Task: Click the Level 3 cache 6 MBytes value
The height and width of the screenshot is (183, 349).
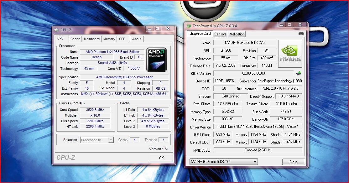Action: click(x=153, y=127)
